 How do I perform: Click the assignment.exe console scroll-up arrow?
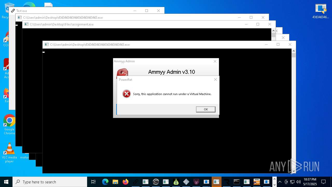[273, 31]
